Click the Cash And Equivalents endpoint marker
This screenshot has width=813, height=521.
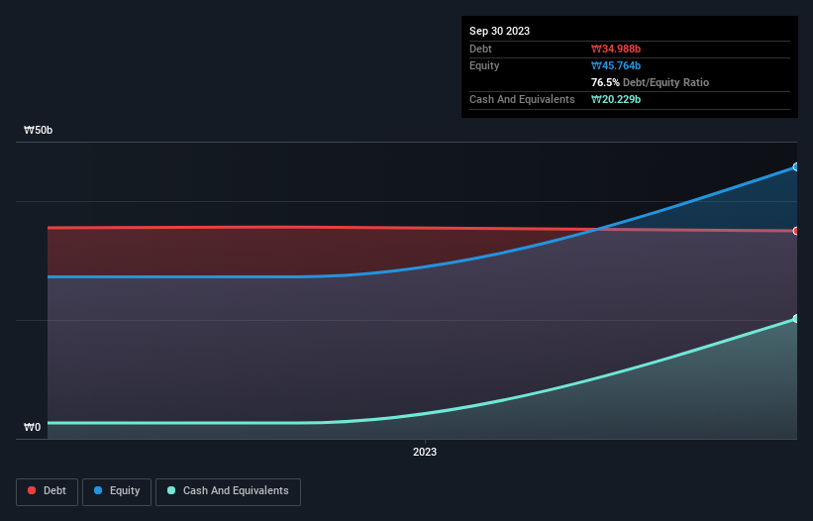click(796, 319)
